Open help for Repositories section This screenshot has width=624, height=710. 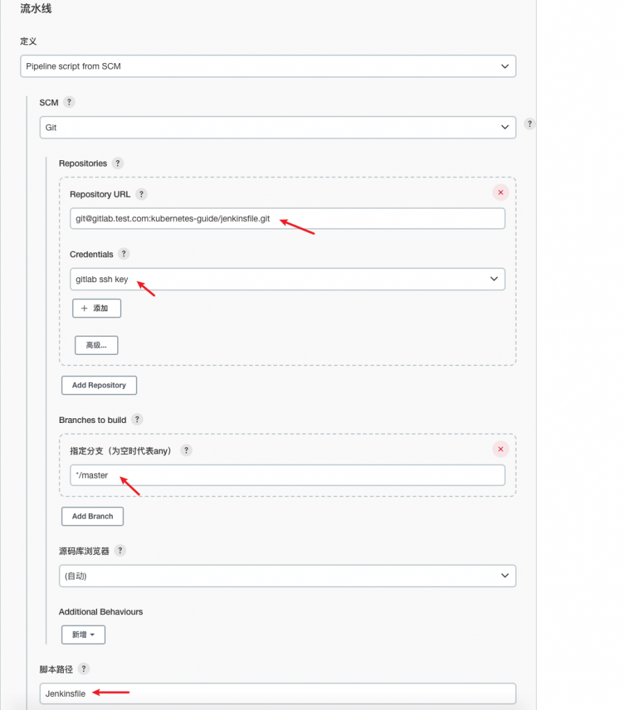pyautogui.click(x=118, y=163)
